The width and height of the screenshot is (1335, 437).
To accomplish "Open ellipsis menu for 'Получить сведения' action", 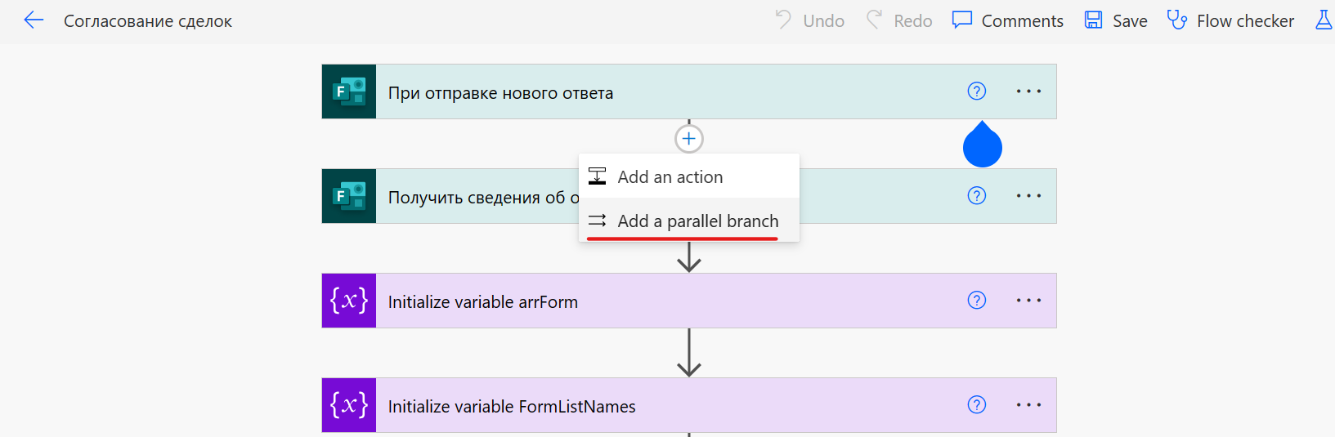I will coord(1028,196).
